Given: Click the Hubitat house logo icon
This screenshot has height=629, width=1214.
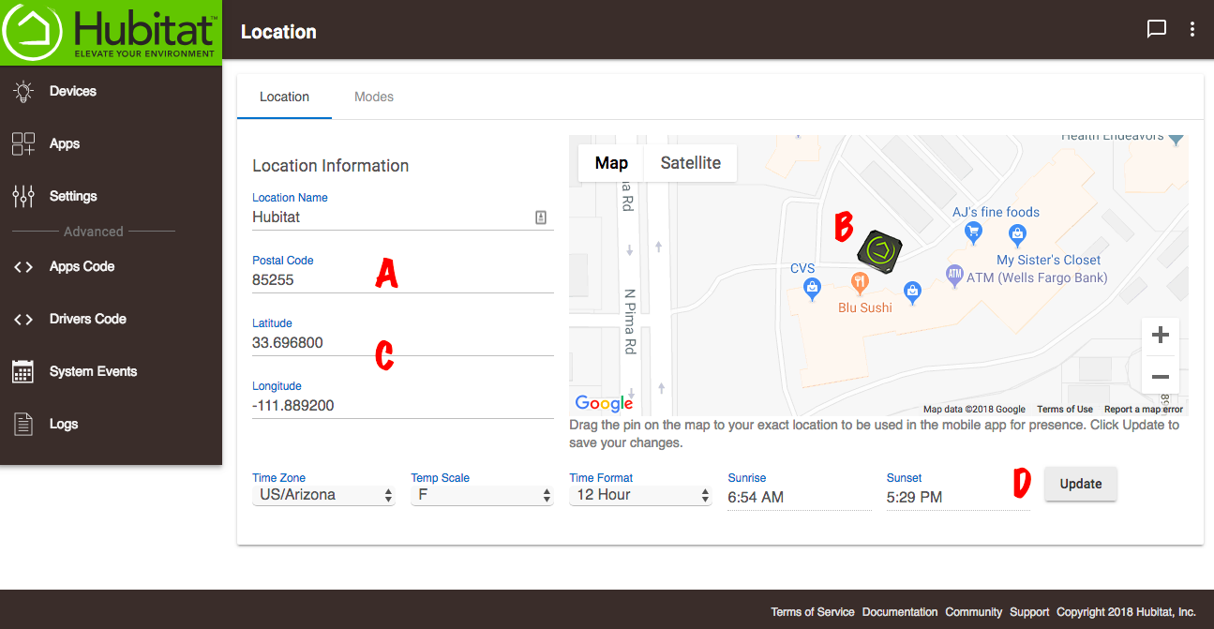Looking at the screenshot, I should 33,32.
